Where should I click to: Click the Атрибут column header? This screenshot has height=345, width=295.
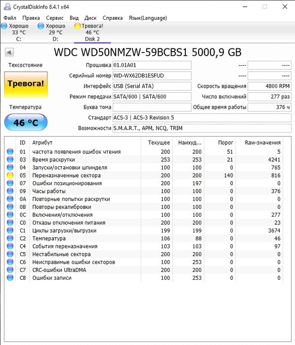[x=85, y=143]
